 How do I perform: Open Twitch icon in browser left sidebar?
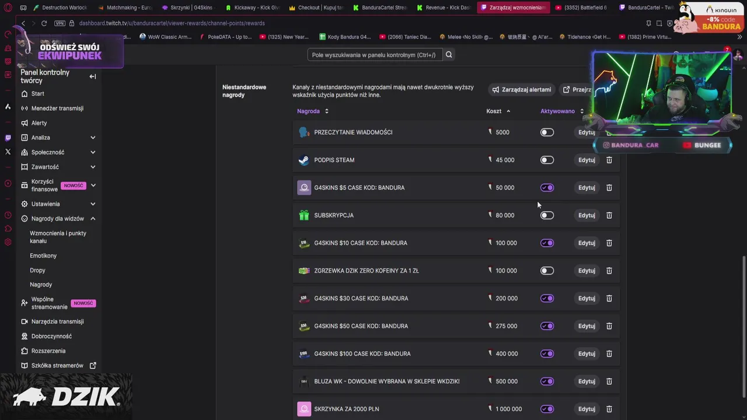point(8,138)
